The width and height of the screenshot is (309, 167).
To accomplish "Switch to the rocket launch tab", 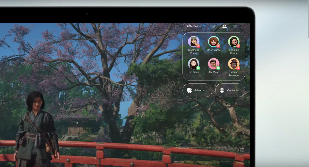I will click(x=214, y=26).
